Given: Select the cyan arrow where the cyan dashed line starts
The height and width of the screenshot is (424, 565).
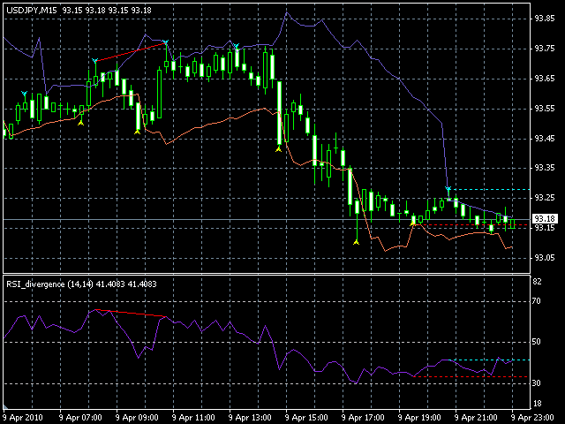Looking at the screenshot, I should 448,188.
